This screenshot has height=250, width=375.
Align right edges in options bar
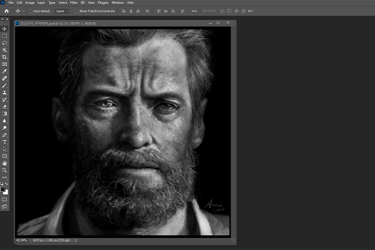point(137,11)
